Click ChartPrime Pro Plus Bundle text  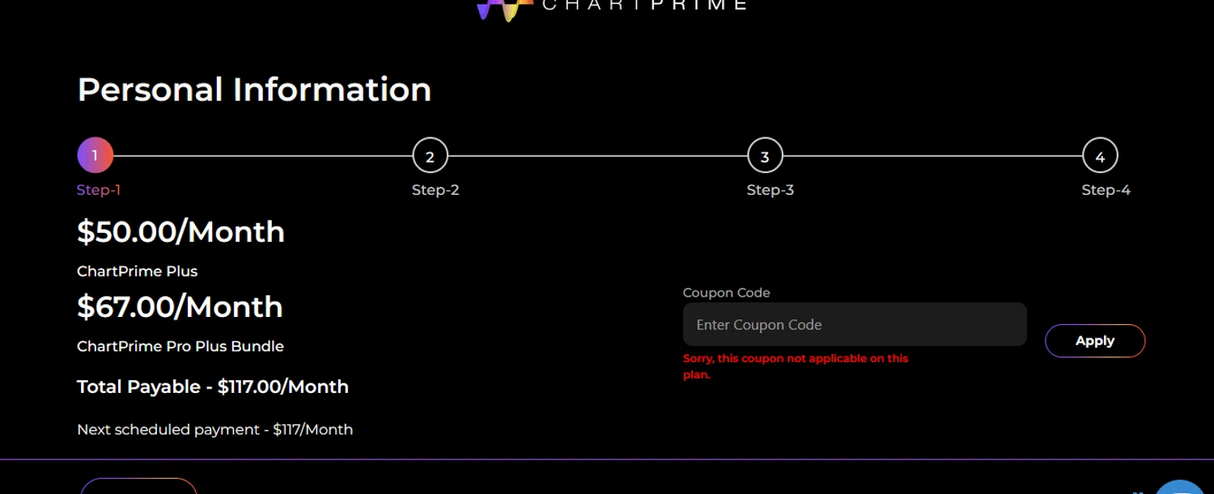(x=180, y=346)
